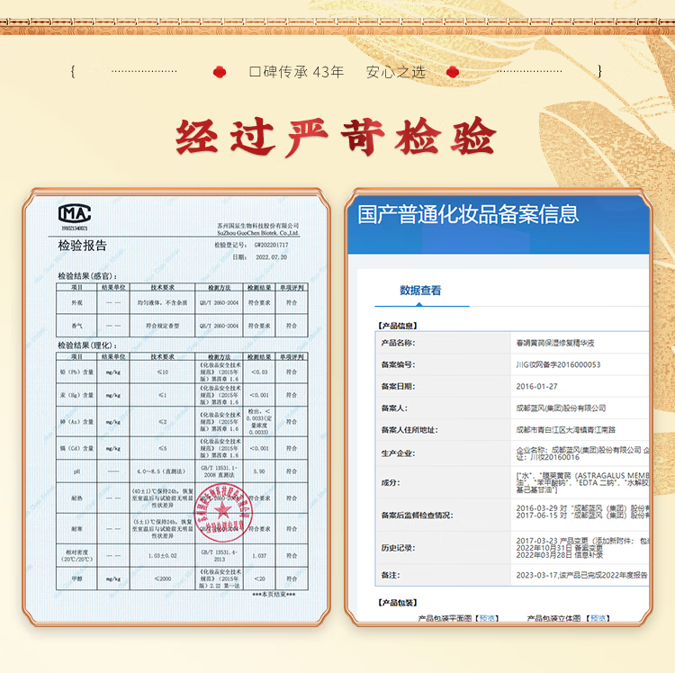Screen dimensions: 675x673
Task: Click the pH row result 5.90
Action: tap(259, 471)
